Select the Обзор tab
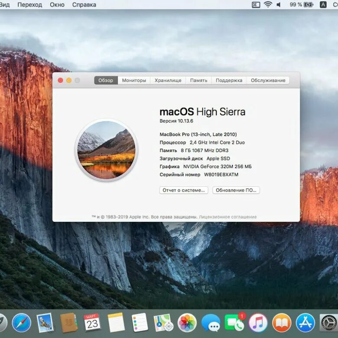Viewport: 338px width, 338px height. tap(106, 80)
